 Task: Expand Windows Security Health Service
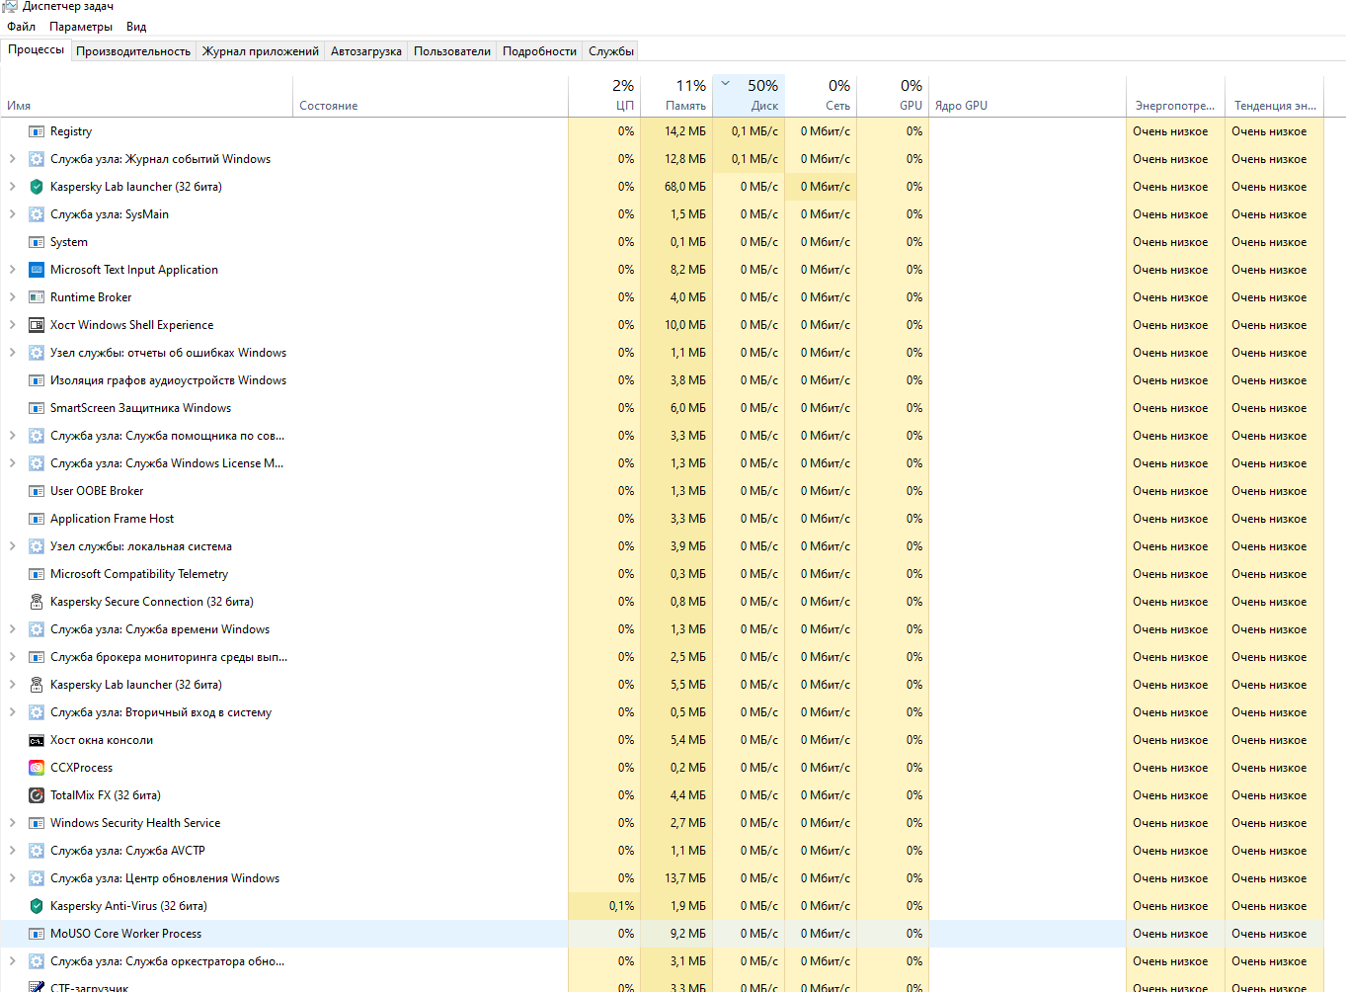12,823
